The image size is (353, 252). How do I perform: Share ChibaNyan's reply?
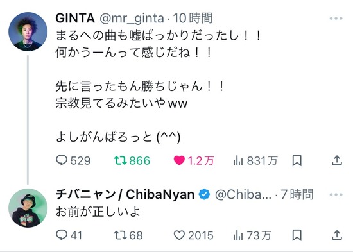click(x=337, y=235)
